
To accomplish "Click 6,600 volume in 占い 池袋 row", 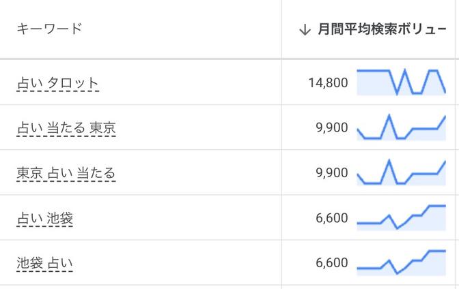I will coord(332,218).
